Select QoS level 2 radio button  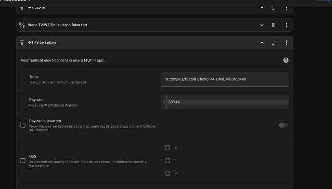[167, 173]
